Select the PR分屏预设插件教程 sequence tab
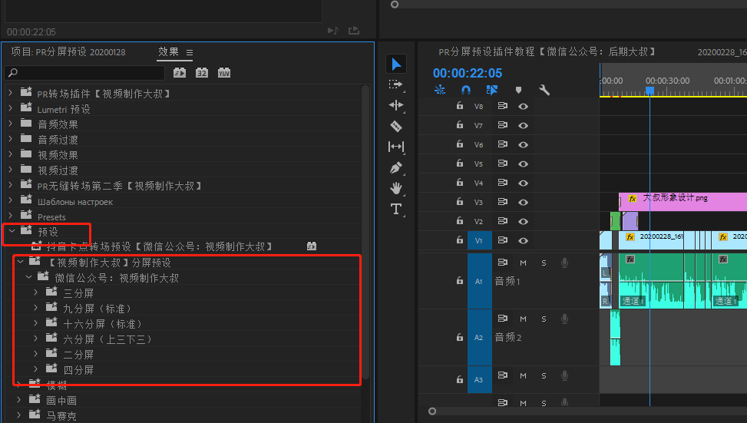Screen dimensions: 747x423 (x=547, y=51)
